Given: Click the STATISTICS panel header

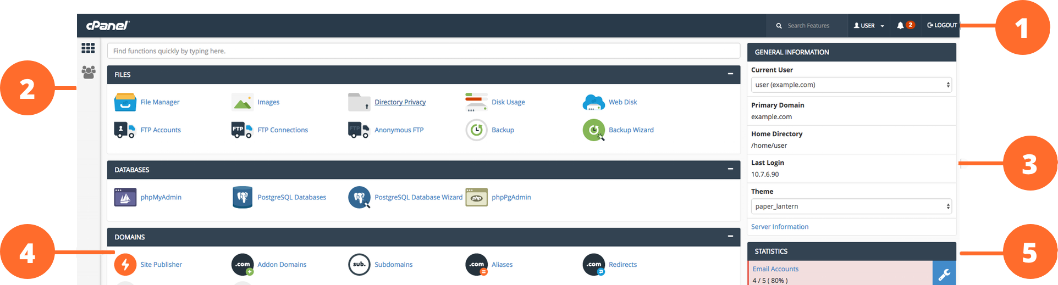Looking at the screenshot, I should point(852,252).
